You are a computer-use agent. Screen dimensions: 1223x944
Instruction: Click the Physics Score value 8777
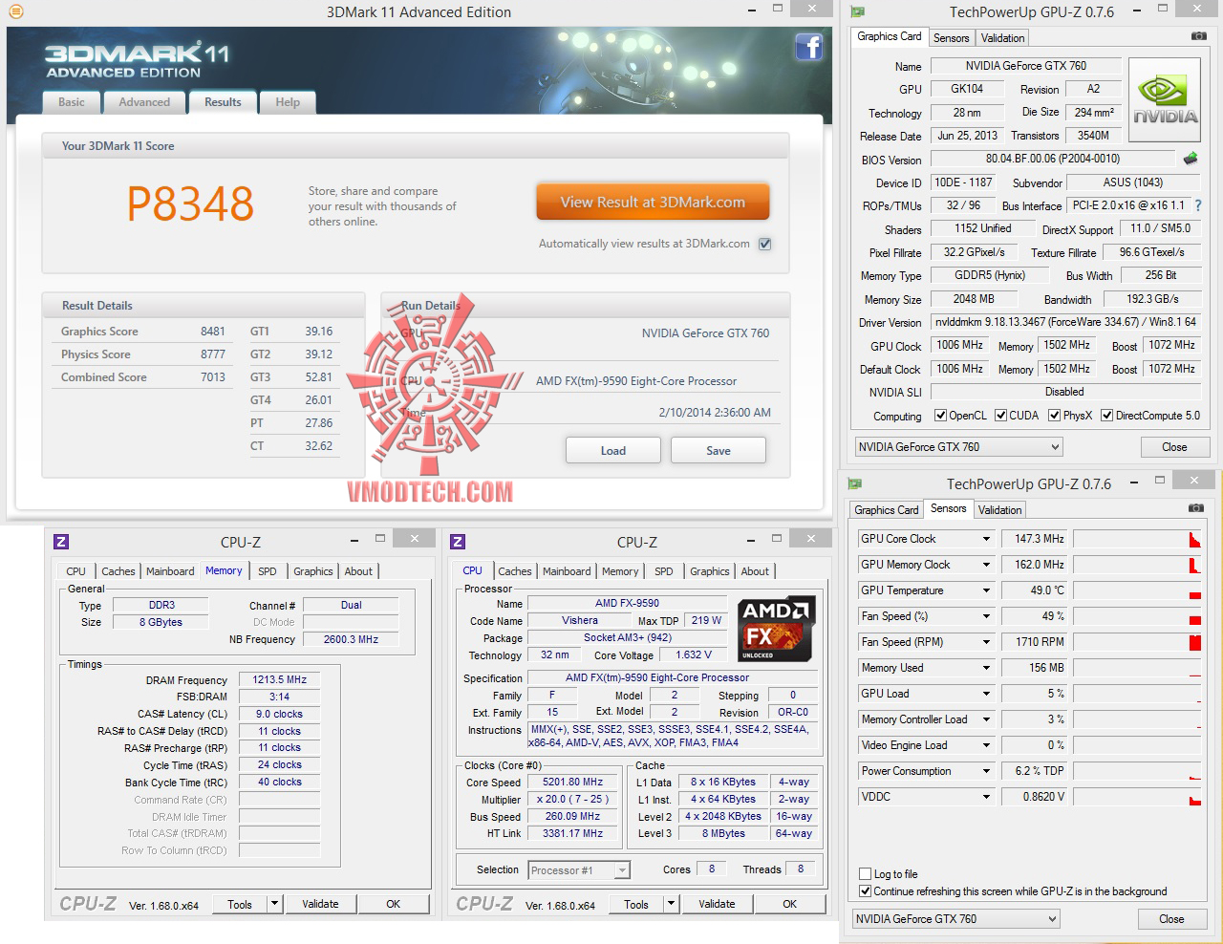(x=213, y=354)
